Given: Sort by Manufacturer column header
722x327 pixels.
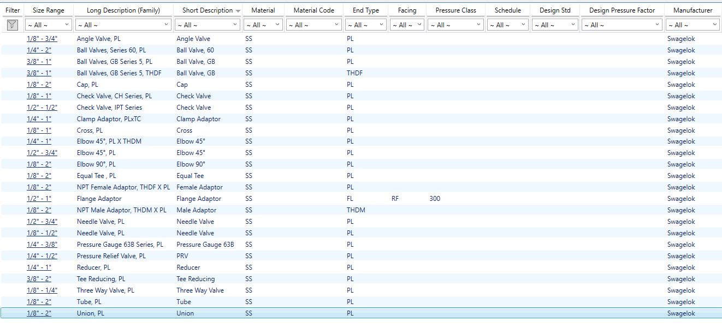Looking at the screenshot, I should coord(693,10).
